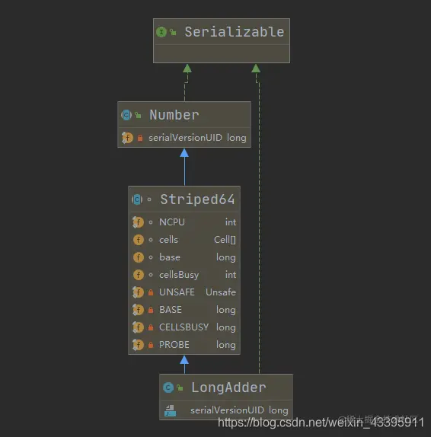The image size is (431, 437).
Task: Select the Striped64 class node title
Action: [x=197, y=199]
